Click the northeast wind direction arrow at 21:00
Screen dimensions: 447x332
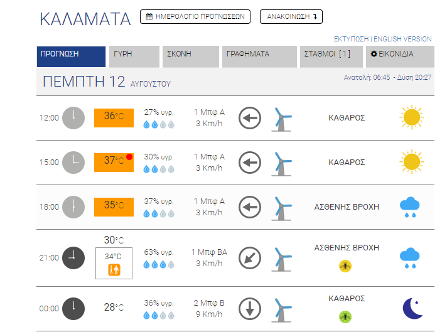pyautogui.click(x=250, y=258)
